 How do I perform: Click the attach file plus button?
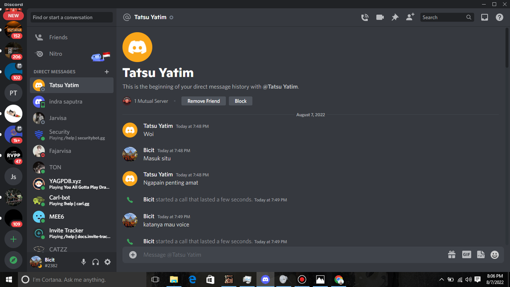point(133,255)
